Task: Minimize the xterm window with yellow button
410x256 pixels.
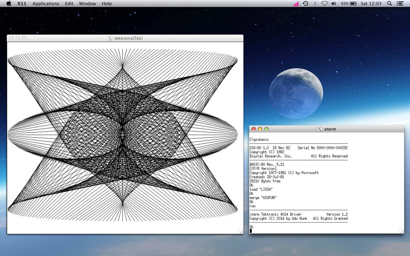Action: point(260,129)
